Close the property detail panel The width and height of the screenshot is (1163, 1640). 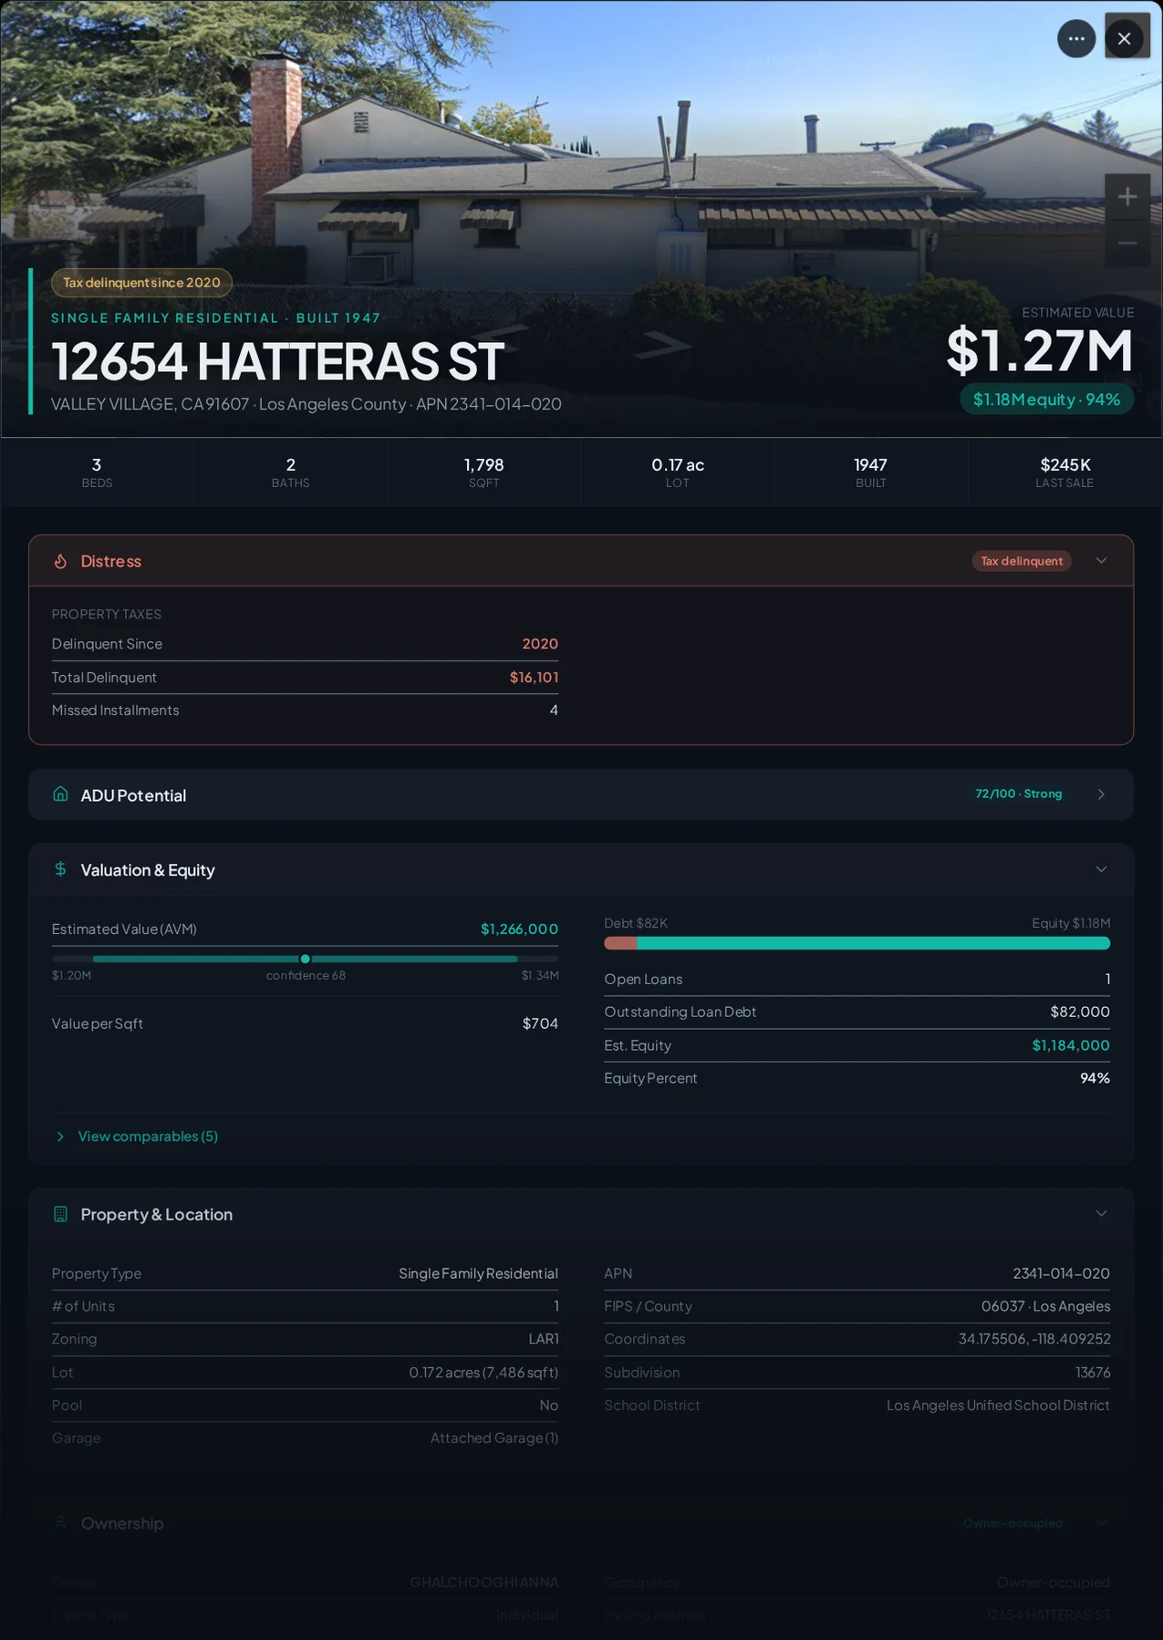tap(1125, 38)
